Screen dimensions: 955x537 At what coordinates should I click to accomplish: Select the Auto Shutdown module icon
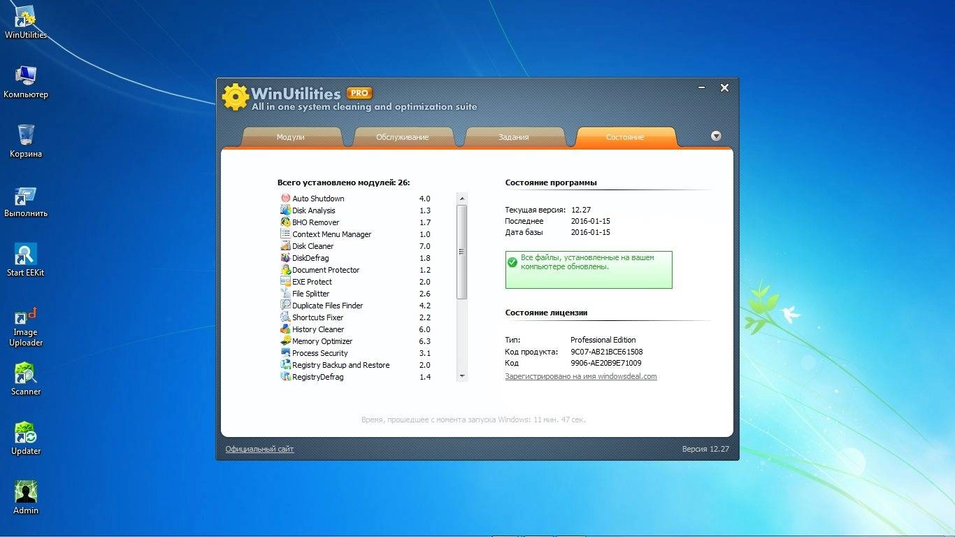pos(285,199)
